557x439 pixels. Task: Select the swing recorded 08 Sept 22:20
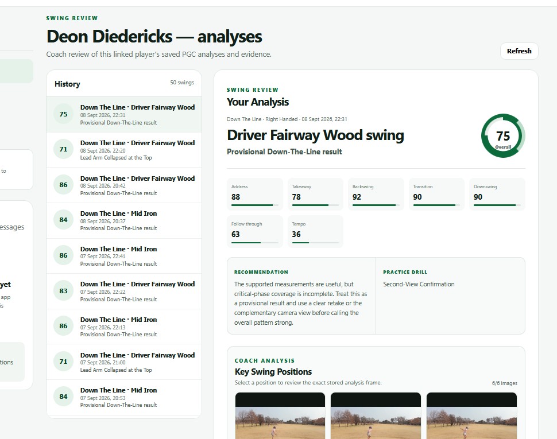tap(124, 150)
